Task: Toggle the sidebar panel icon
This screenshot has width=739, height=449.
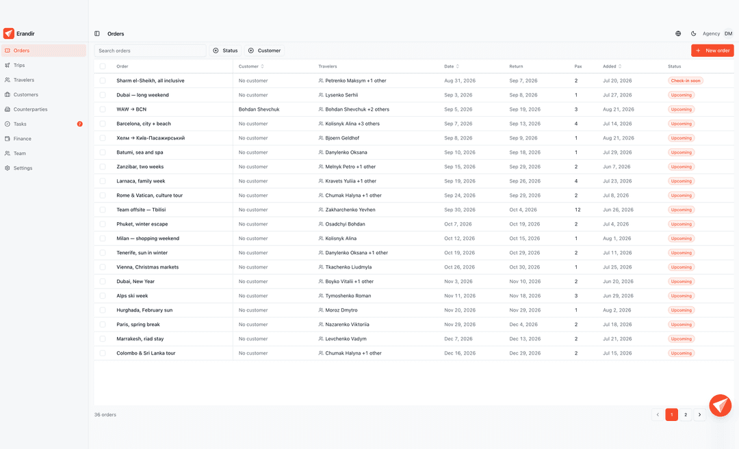Action: [97, 34]
